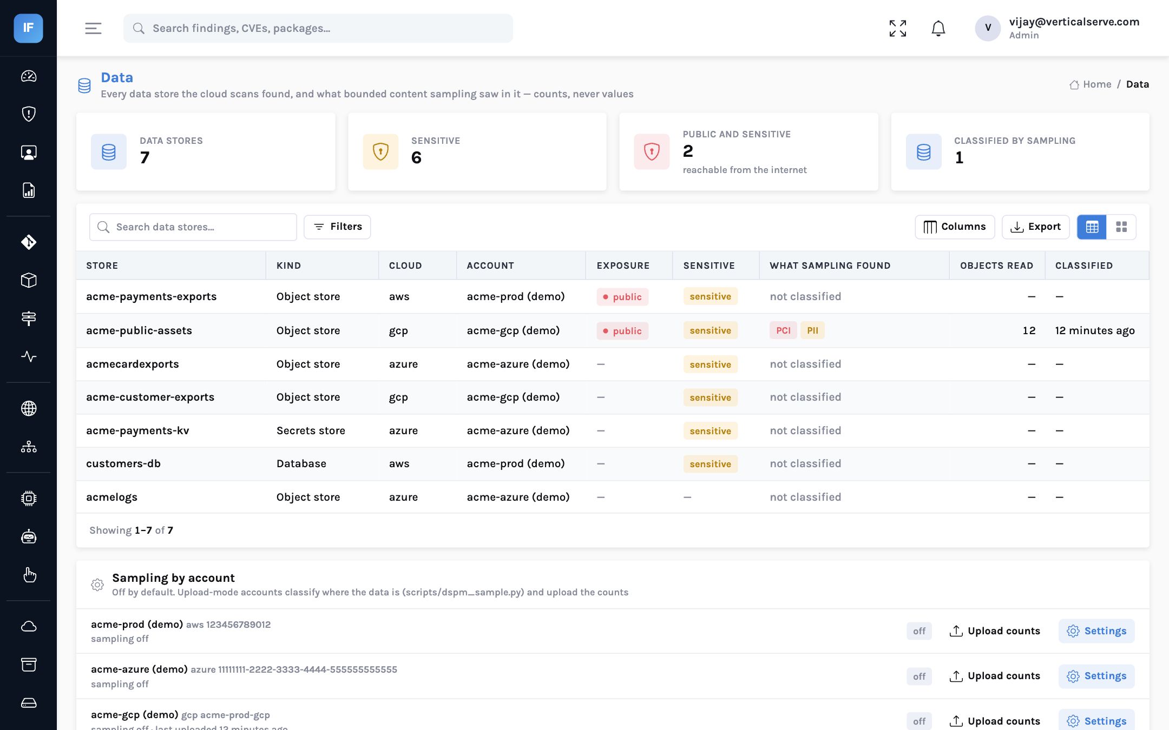Open the dashboard gauge icon in sidebar

point(29,76)
